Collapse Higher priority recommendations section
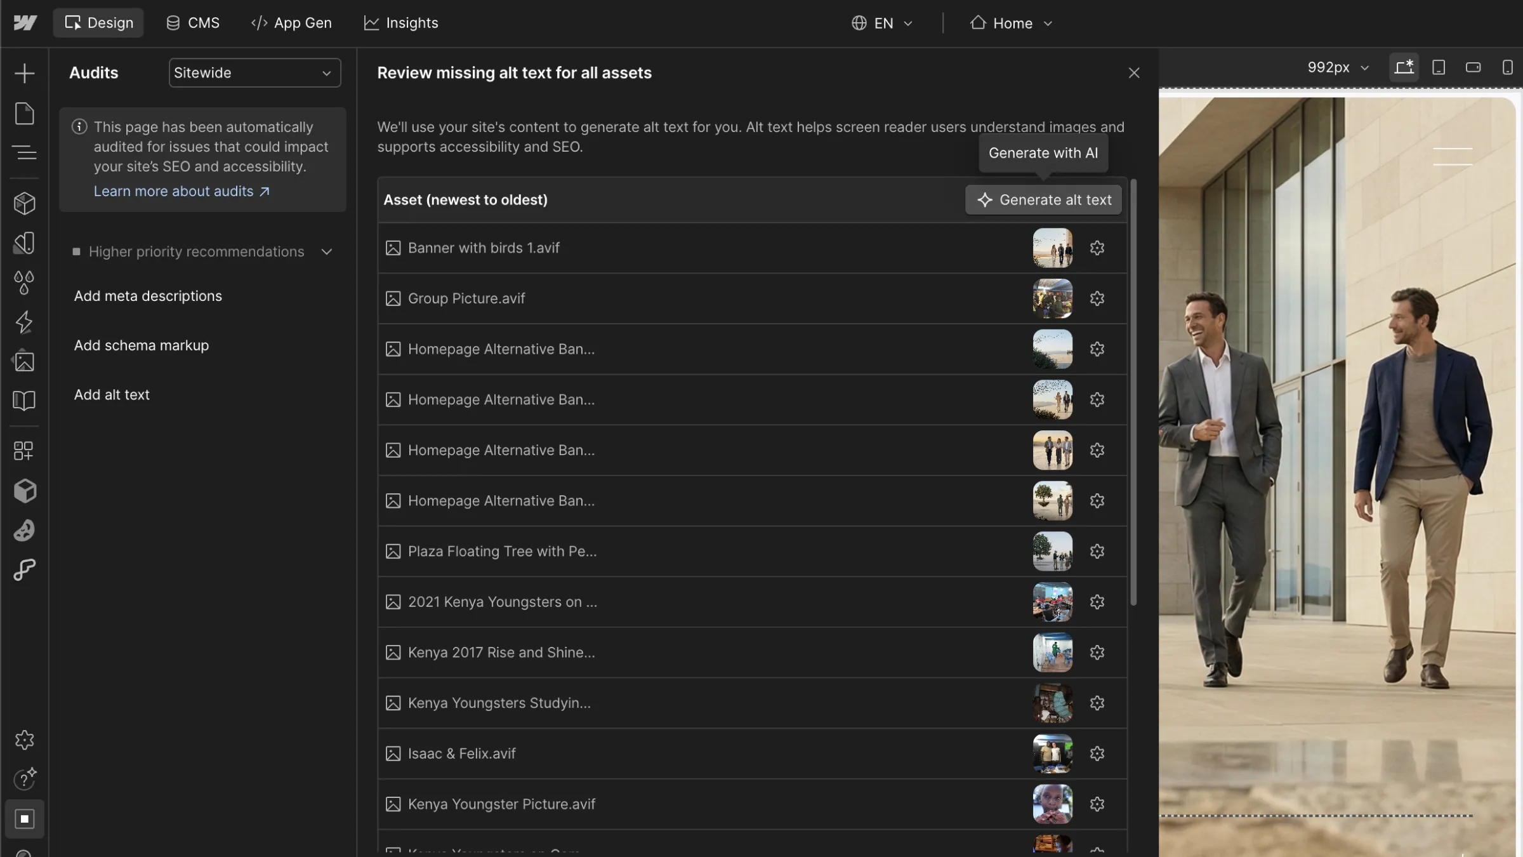The image size is (1523, 857). coord(326,252)
